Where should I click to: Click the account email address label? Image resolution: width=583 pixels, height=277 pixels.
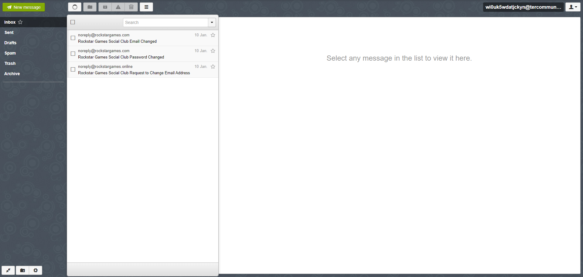[x=523, y=7]
